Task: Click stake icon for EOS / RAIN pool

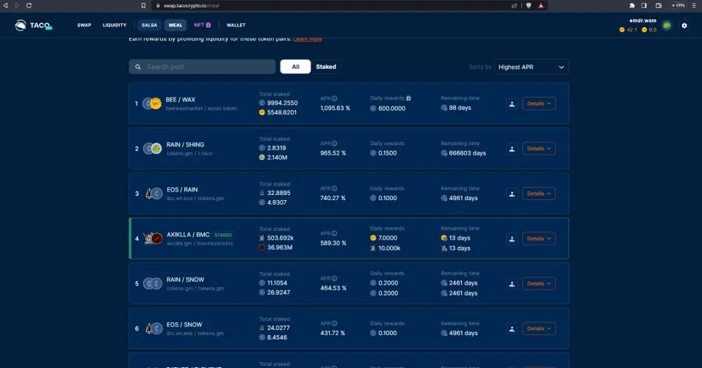Action: (x=512, y=194)
